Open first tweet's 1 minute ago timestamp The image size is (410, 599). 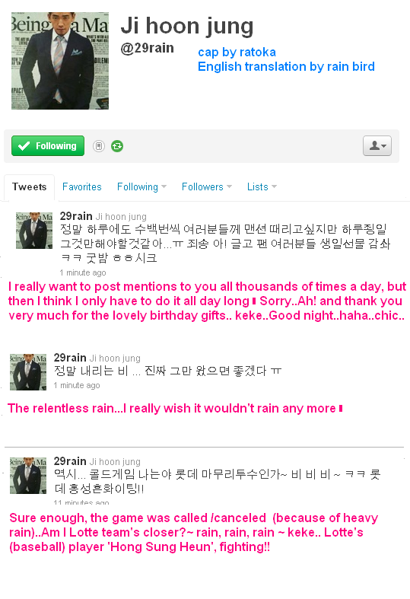83,272
